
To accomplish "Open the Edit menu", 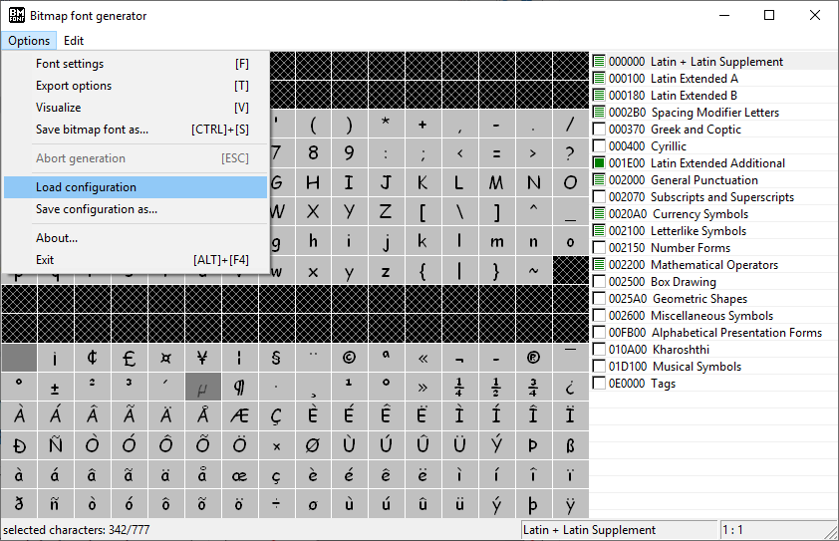I will click(x=74, y=41).
